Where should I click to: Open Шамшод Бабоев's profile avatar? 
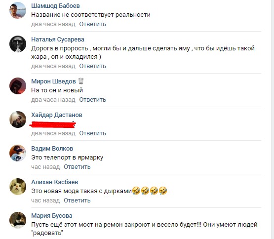(18, 10)
